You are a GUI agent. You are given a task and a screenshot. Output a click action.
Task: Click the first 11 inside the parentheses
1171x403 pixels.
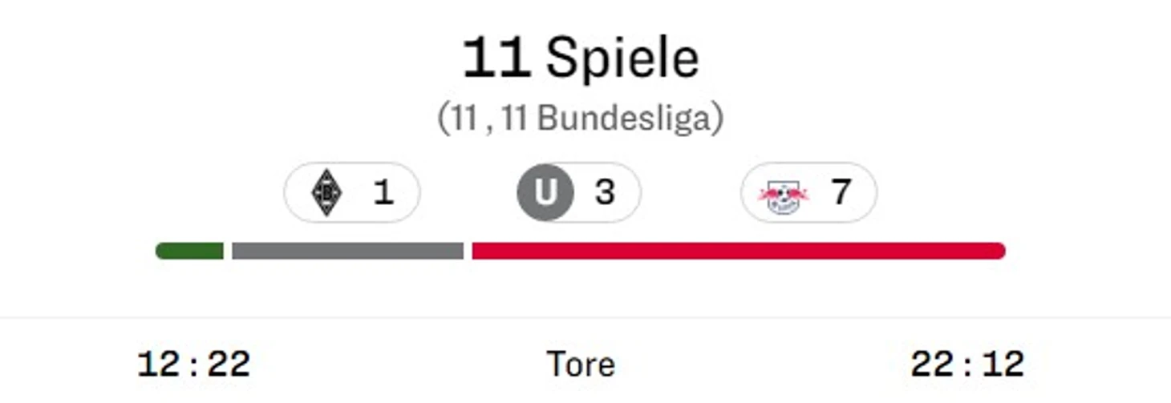tap(464, 119)
